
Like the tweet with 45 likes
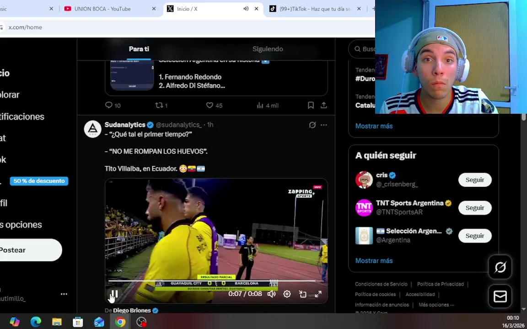click(x=214, y=106)
